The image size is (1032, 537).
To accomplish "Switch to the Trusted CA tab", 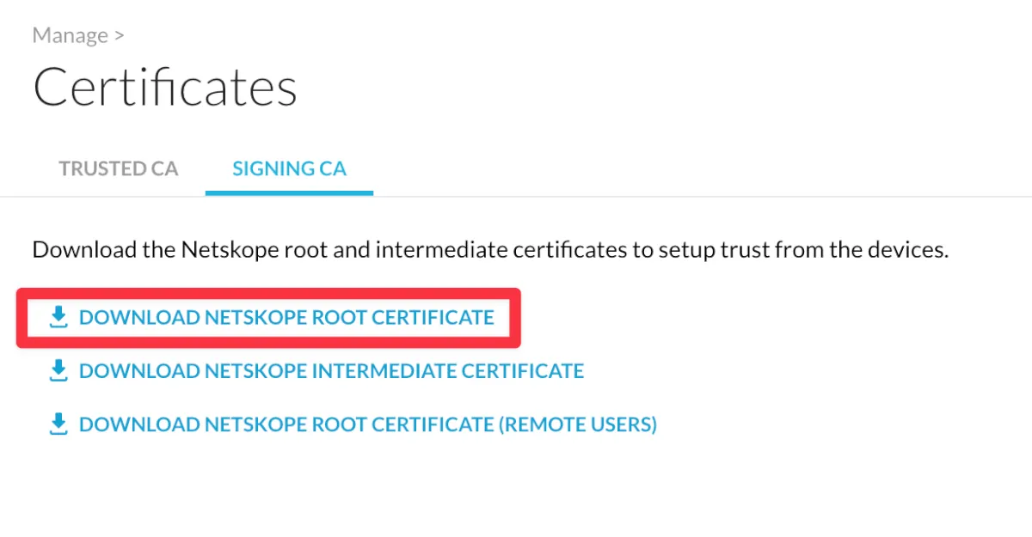I will [x=119, y=168].
